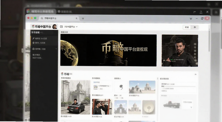The image size is (222, 122).
Task: Click the stacked-lines icon in the dark background window's title bar
Action: pos(201,12)
